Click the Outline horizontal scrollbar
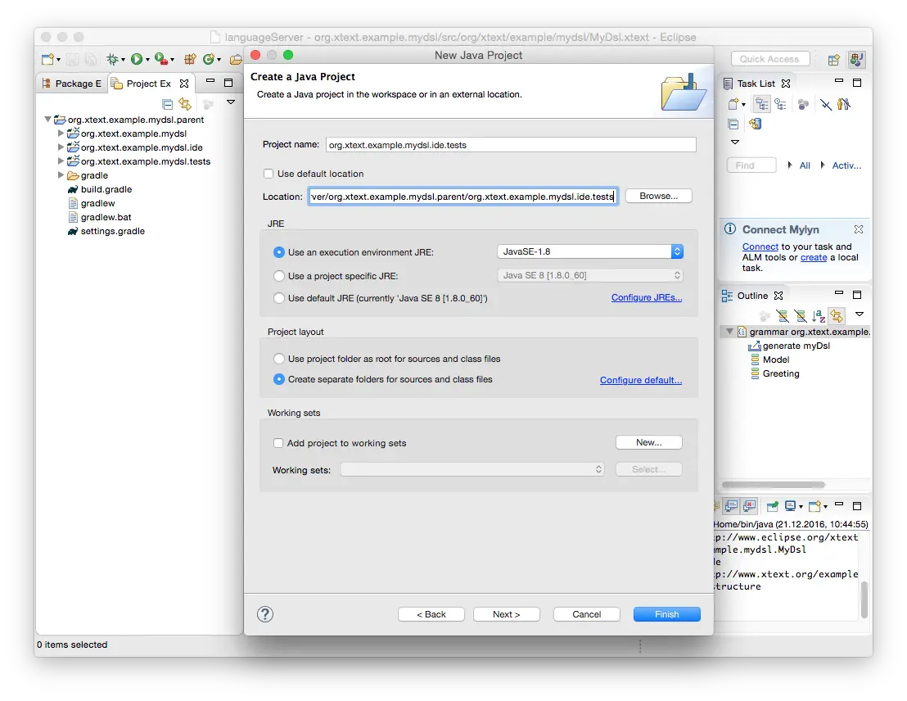The width and height of the screenshot is (907, 701). coord(773,485)
